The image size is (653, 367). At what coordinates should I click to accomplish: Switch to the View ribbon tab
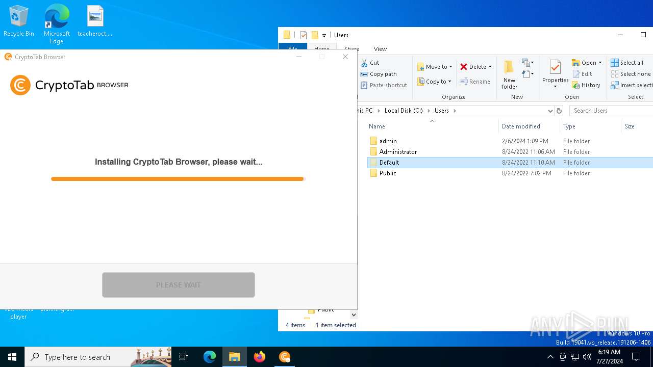(380, 49)
